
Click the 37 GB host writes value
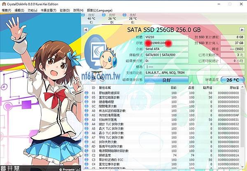tap(233, 43)
